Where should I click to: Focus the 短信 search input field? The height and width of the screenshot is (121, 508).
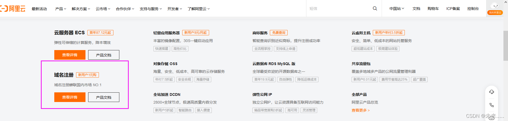[x=339, y=9]
